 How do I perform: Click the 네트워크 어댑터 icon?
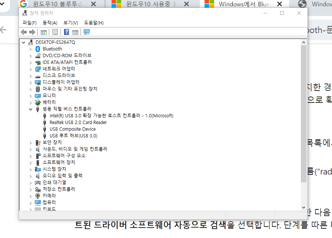click(x=38, y=69)
